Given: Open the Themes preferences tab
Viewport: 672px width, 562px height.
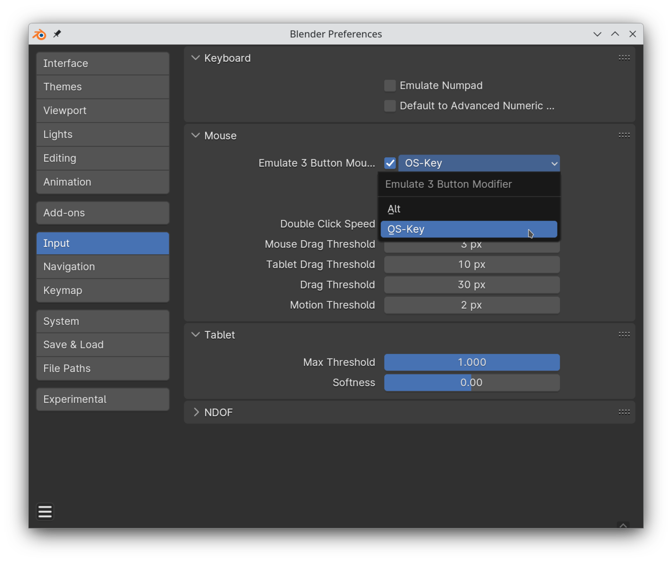Looking at the screenshot, I should (103, 87).
